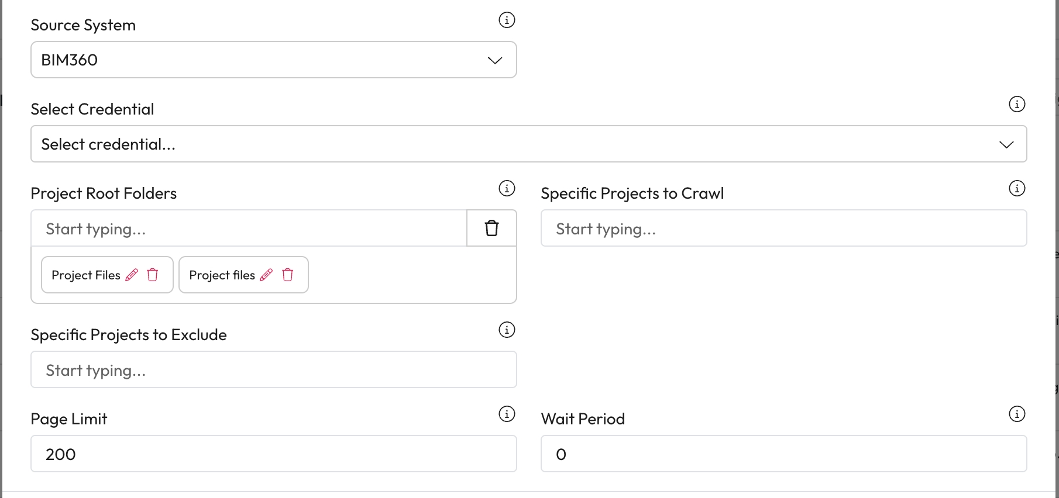Image resolution: width=1059 pixels, height=498 pixels.
Task: Focus the Project Root Folders text input
Action: [x=249, y=229]
